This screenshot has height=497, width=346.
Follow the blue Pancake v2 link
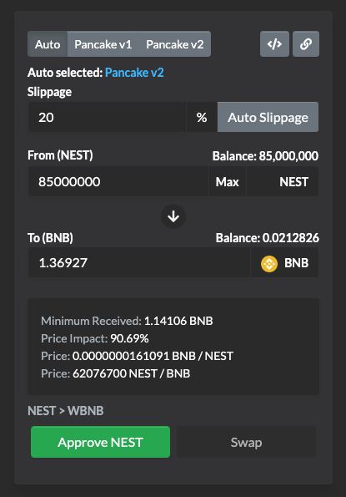click(134, 73)
